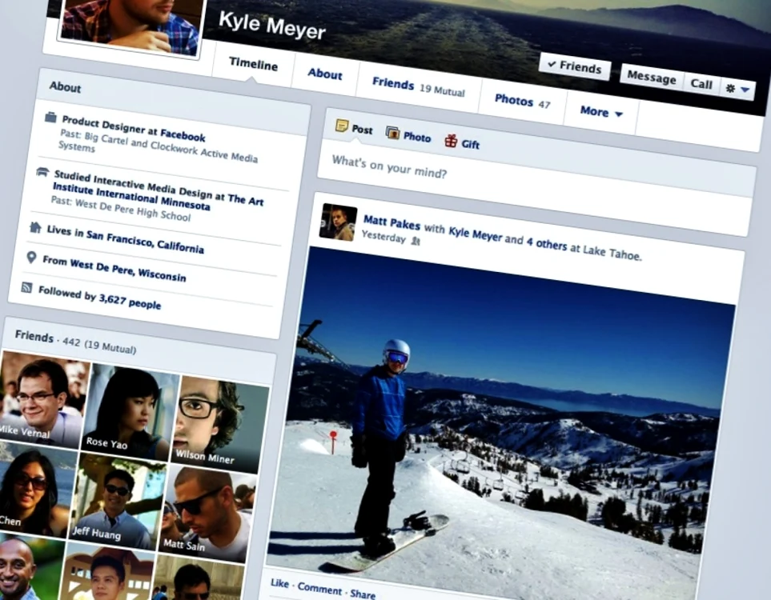Open Matt Sain friend thumbnail
771x600 pixels.
tap(207, 514)
